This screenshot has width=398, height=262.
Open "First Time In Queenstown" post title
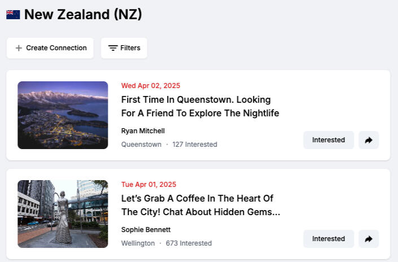[200, 106]
